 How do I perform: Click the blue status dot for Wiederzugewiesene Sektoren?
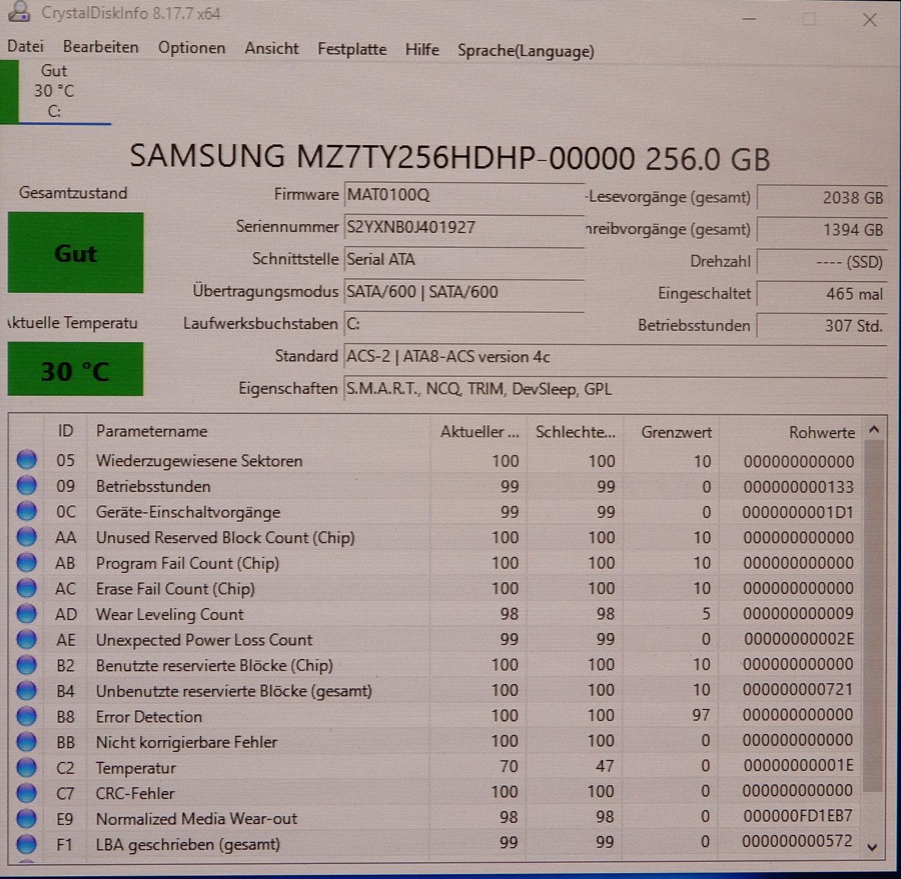(27, 460)
